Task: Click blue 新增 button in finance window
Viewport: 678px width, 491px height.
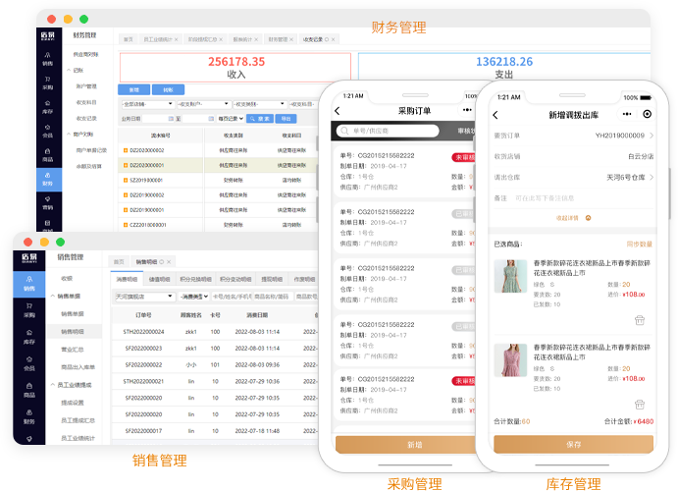Action: click(134, 90)
